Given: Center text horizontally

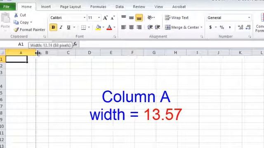Looking at the screenshot, I should (131, 27).
